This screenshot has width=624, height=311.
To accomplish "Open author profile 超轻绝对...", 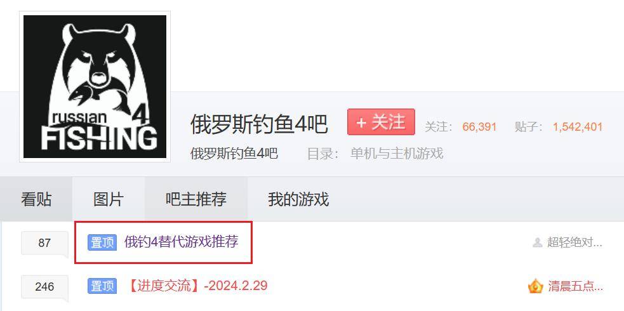I will 574,242.
